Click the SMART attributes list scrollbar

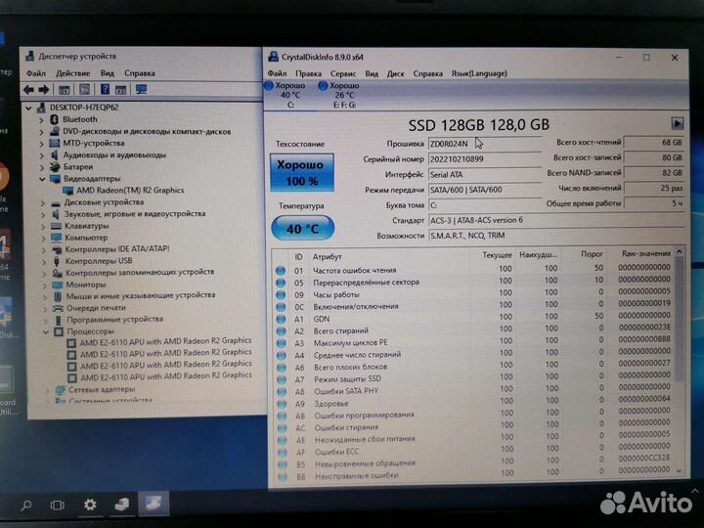680,319
